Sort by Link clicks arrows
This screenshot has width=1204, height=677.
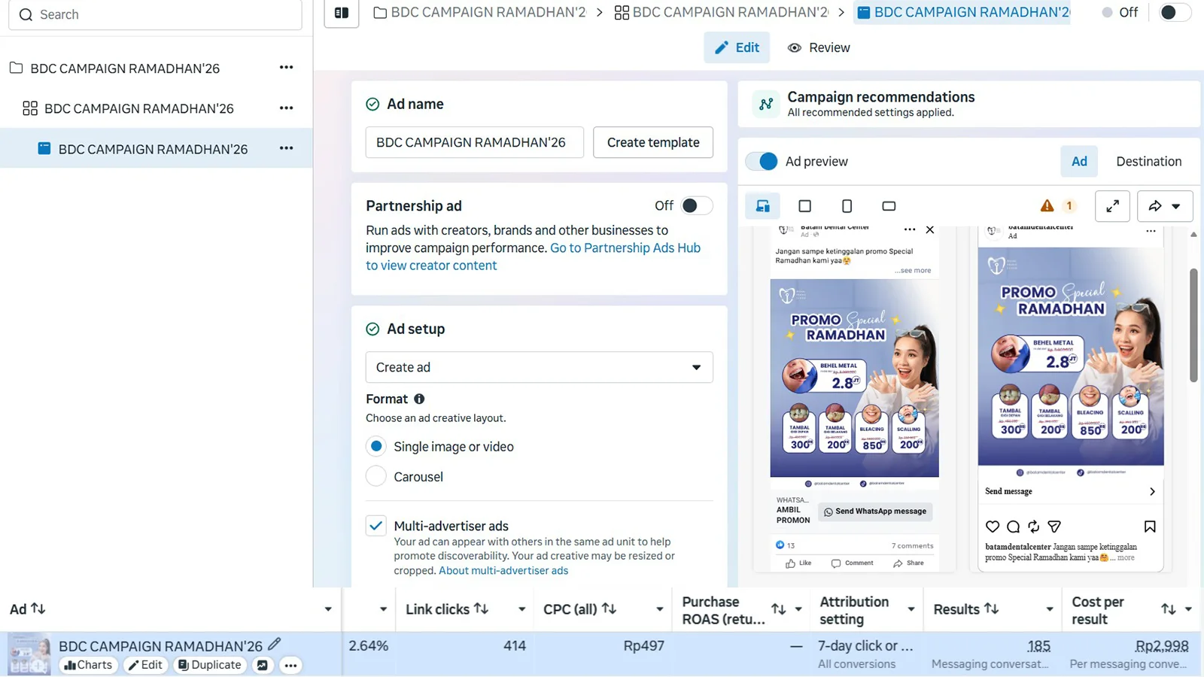coord(481,609)
